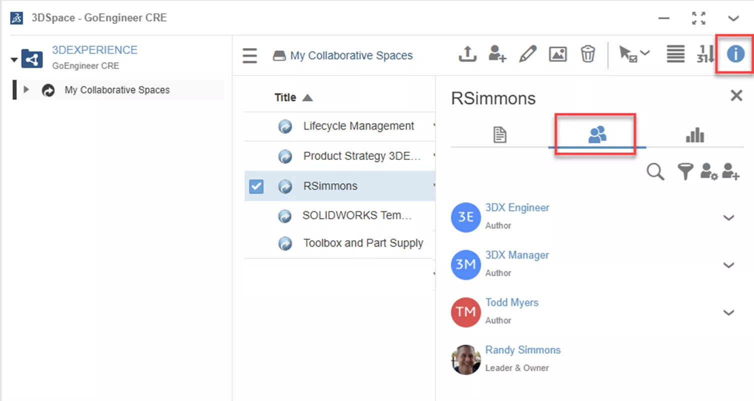Expand My Collaborative Spaces tree node
The image size is (754, 401).
tap(26, 90)
